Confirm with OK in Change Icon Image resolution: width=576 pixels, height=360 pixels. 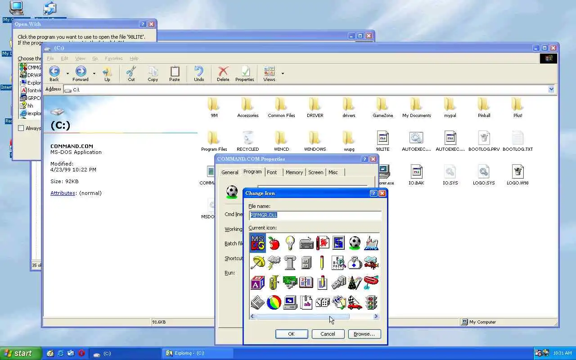[291, 334]
